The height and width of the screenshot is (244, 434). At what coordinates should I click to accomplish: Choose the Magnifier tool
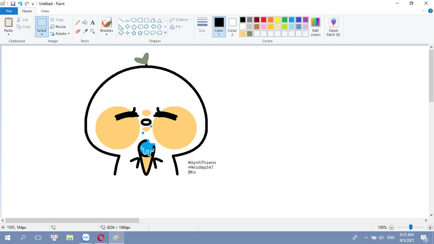(92, 31)
